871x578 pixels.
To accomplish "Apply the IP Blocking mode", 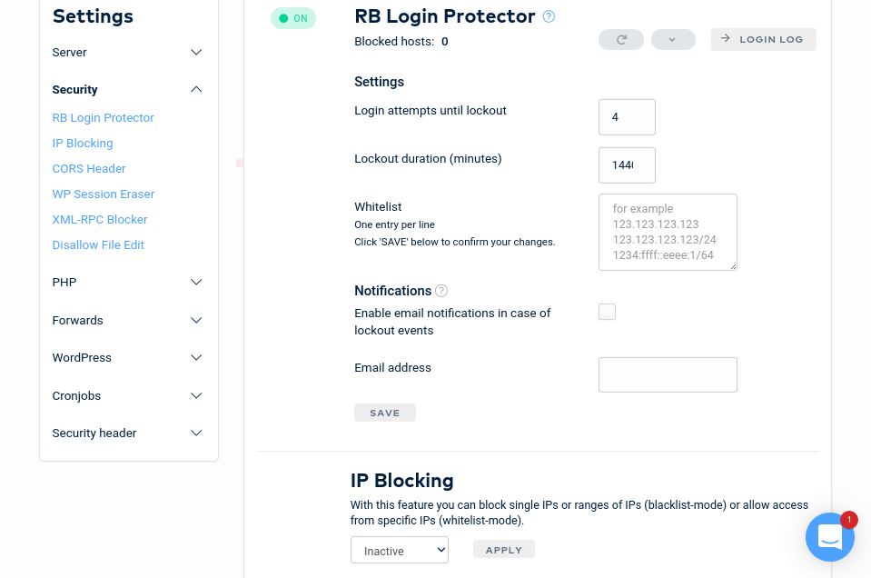I will point(504,549).
